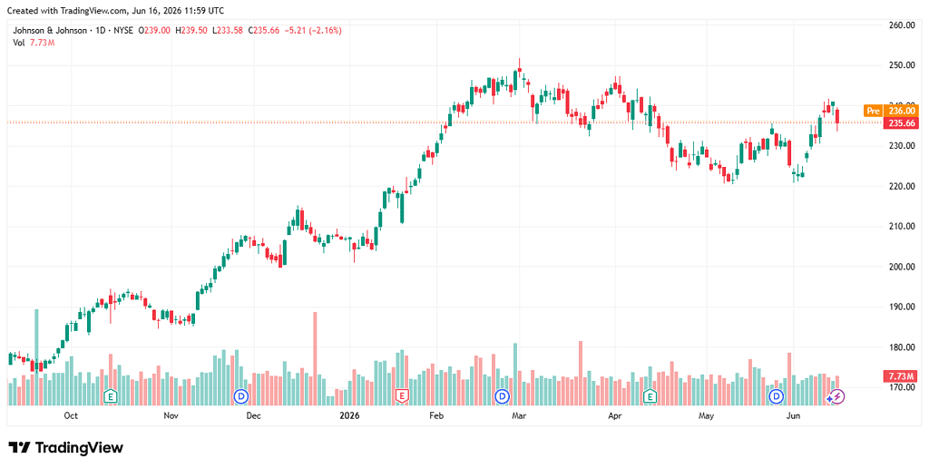The width and height of the screenshot is (929, 468).
Task: Click the red 235.66 last price tag
Action: 901,123
